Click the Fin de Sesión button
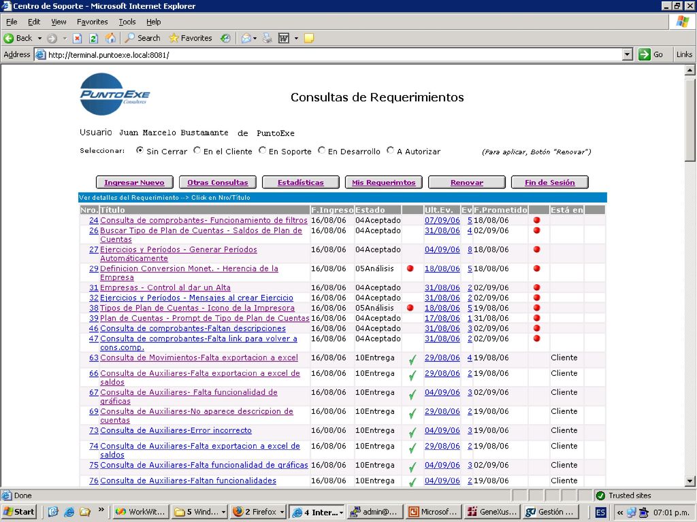This screenshot has height=522, width=697. click(550, 182)
